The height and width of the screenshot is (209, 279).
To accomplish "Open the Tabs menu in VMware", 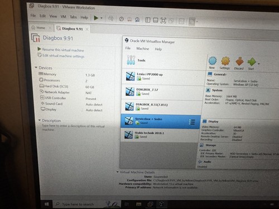I will (73, 17).
